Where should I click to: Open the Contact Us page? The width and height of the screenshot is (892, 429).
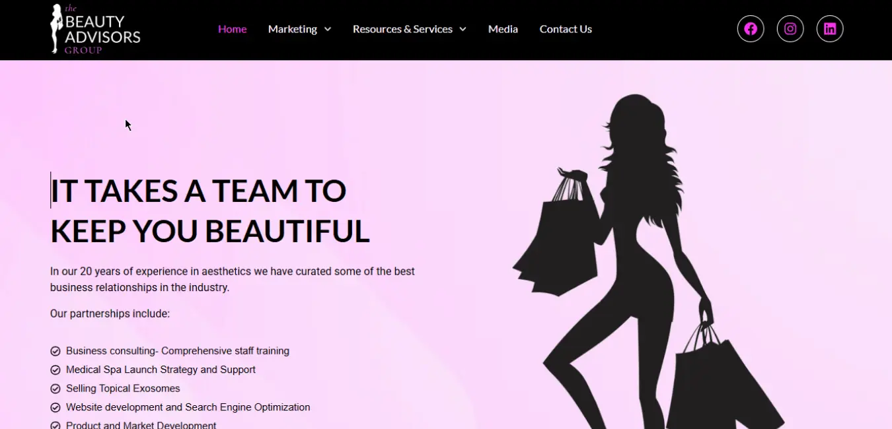tap(566, 29)
